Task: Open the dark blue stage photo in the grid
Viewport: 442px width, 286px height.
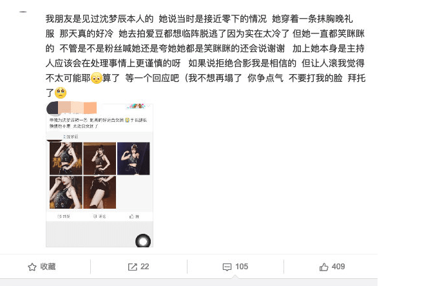Action: click(x=133, y=158)
